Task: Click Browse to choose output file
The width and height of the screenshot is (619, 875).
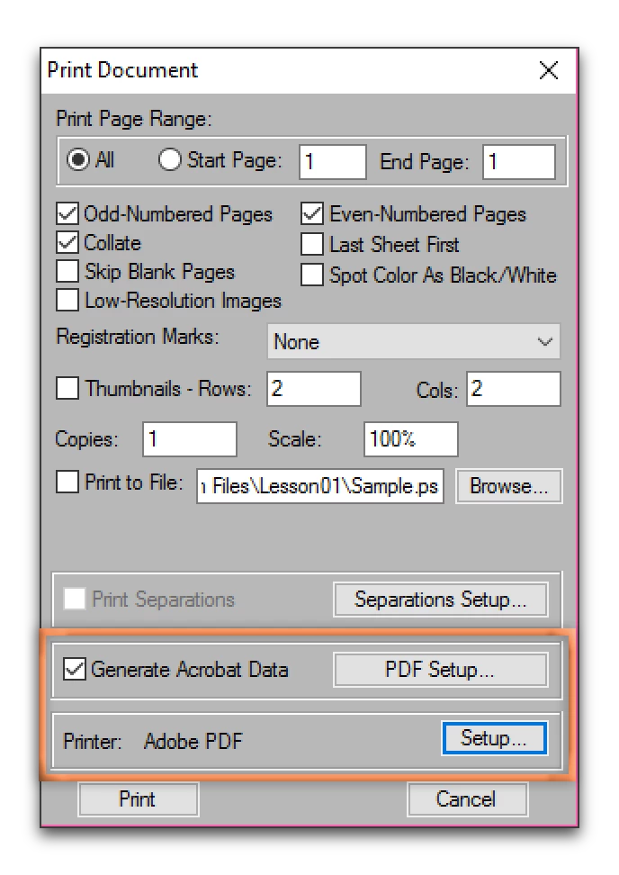Action: point(508,486)
